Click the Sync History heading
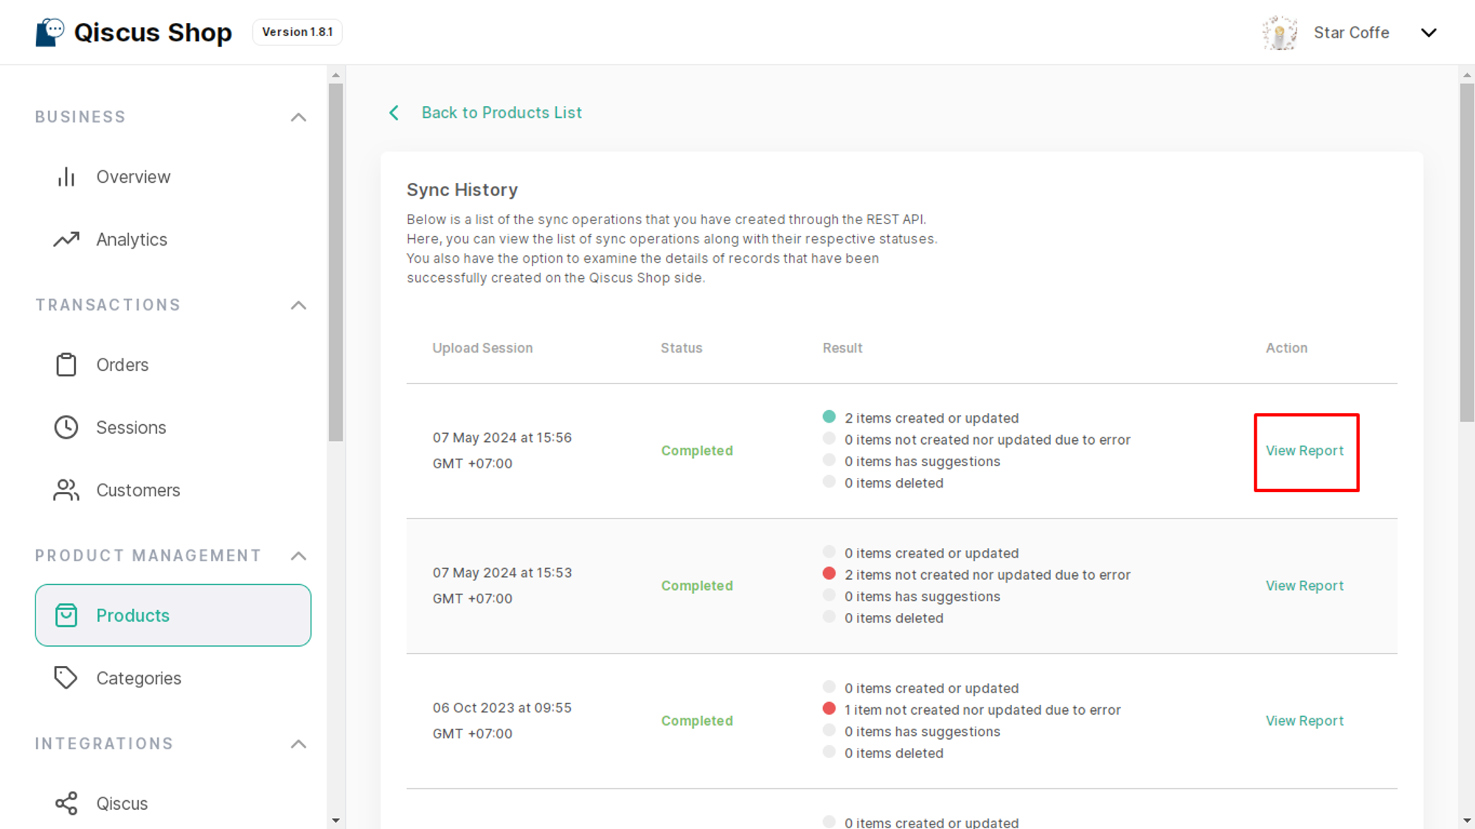Screen dimensions: 1475x829 pyautogui.click(x=462, y=190)
